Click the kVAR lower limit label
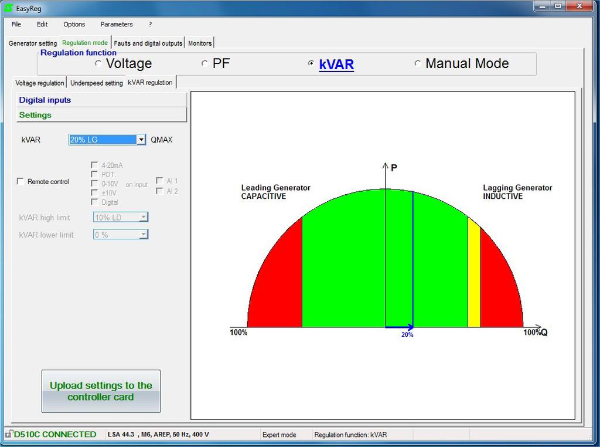 46,235
